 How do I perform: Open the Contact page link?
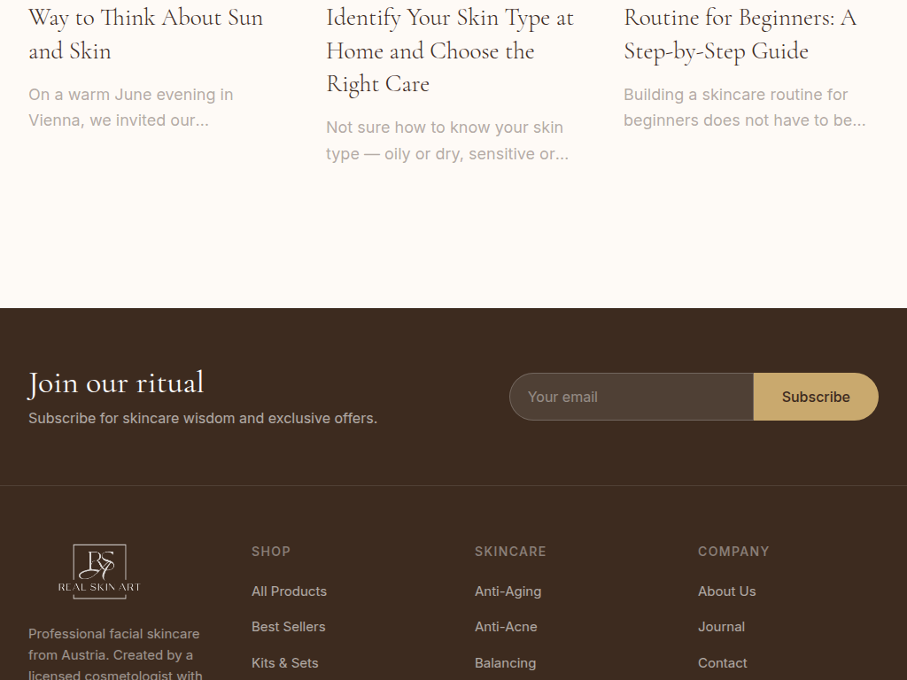click(722, 663)
